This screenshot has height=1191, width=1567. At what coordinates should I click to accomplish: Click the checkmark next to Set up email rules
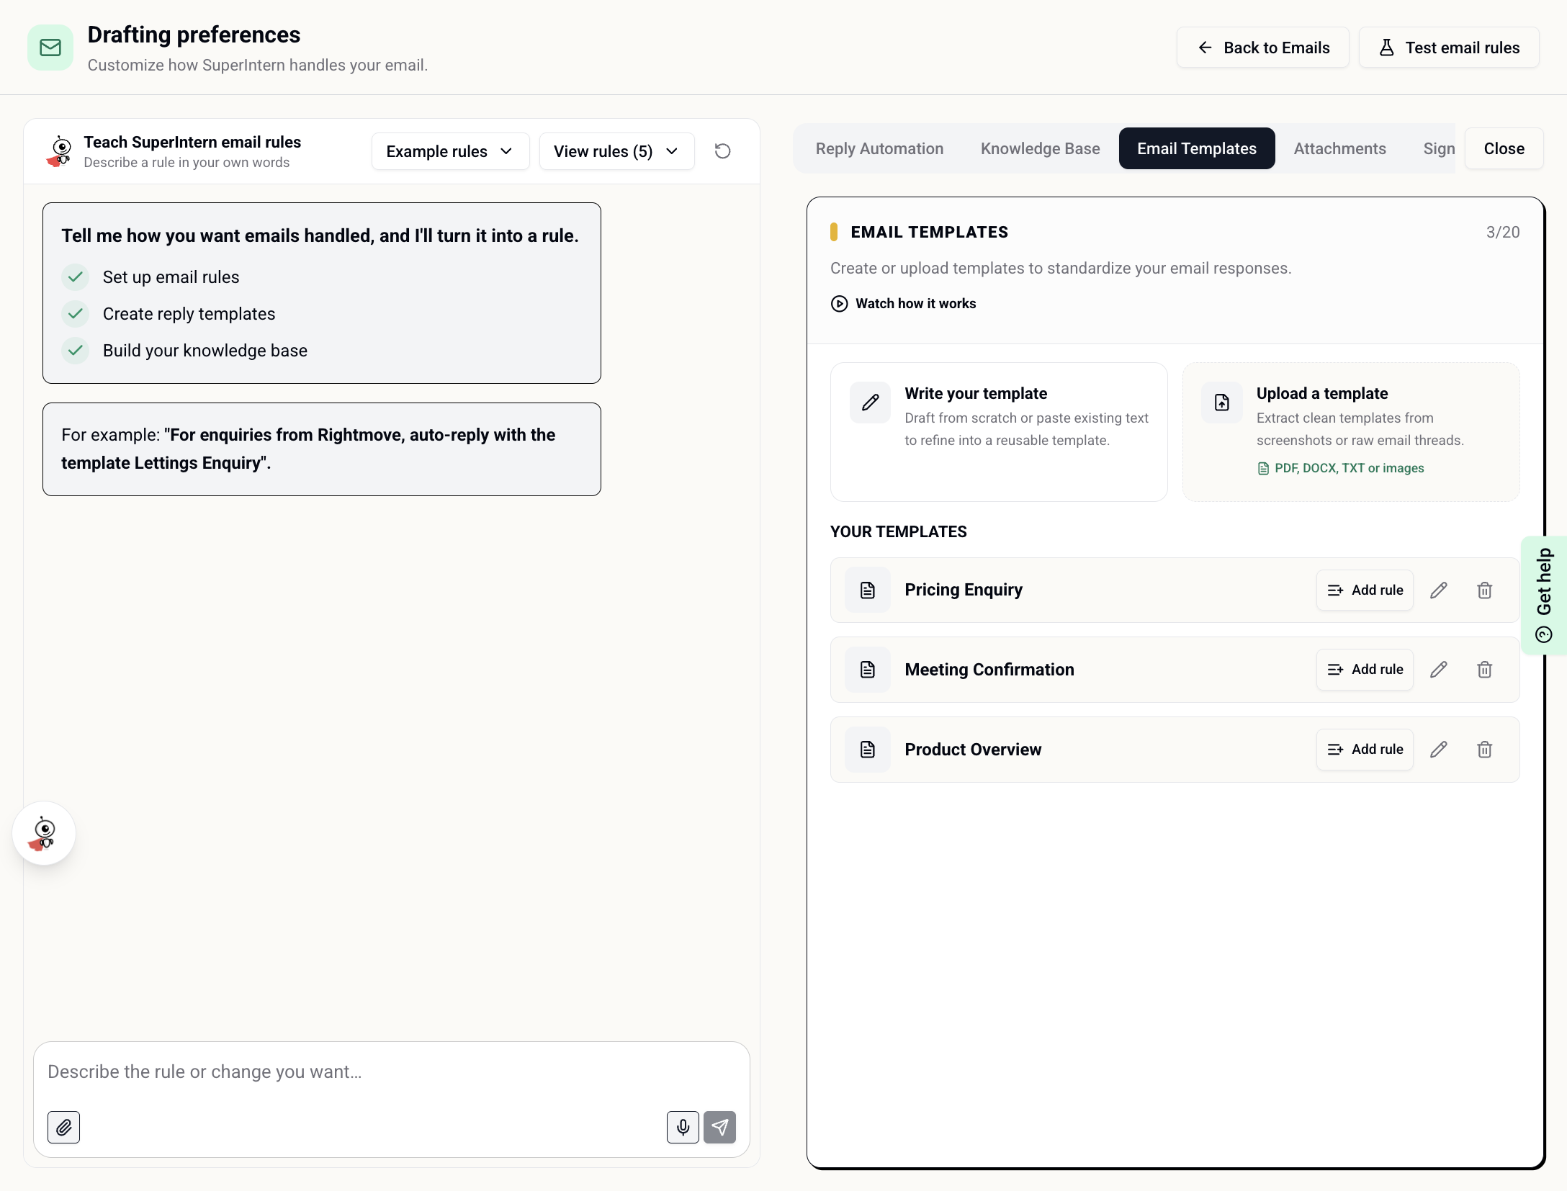click(x=75, y=277)
